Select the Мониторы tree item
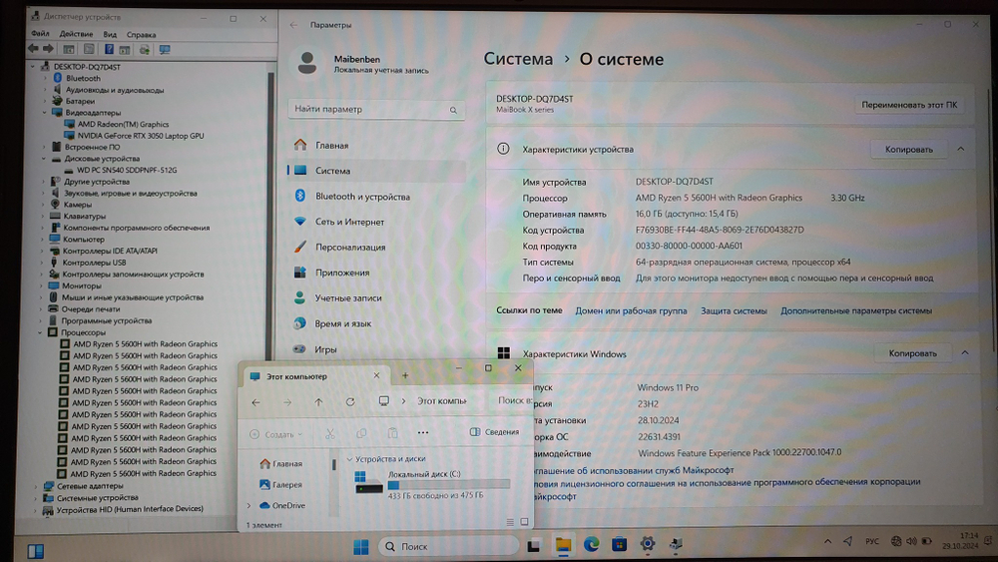Viewport: 998px width, 562px height. 82,285
